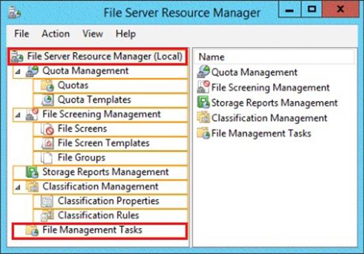Select the Quotas tree item
The width and height of the screenshot is (364, 254).
click(73, 86)
